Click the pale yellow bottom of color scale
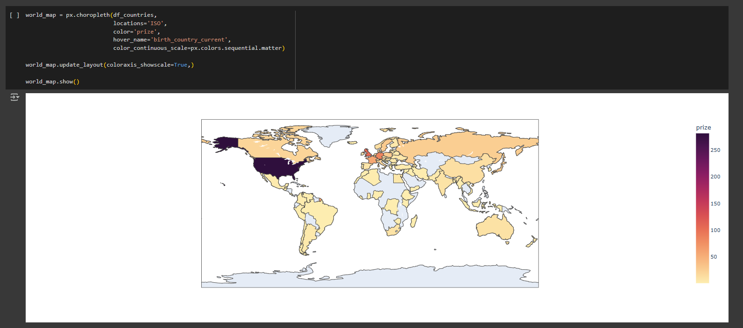Screen dimensions: 743x328 [x=702, y=279]
